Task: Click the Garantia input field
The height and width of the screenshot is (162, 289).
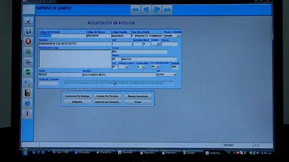Action: point(137,44)
